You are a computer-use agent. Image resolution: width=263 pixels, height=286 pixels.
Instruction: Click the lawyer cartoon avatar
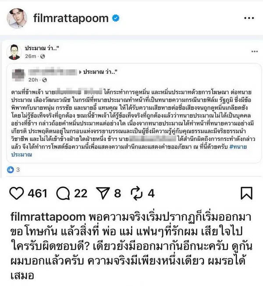click(x=14, y=52)
